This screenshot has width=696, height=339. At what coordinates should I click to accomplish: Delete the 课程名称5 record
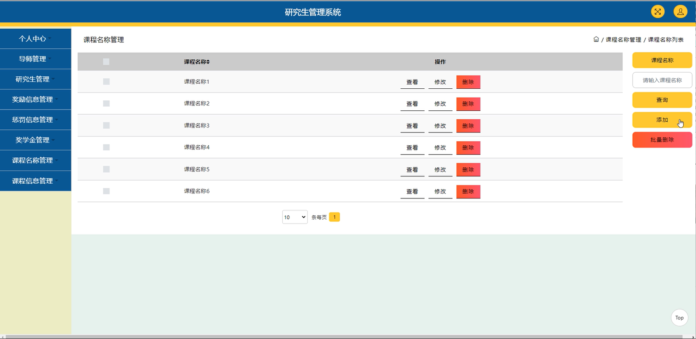pos(468,170)
